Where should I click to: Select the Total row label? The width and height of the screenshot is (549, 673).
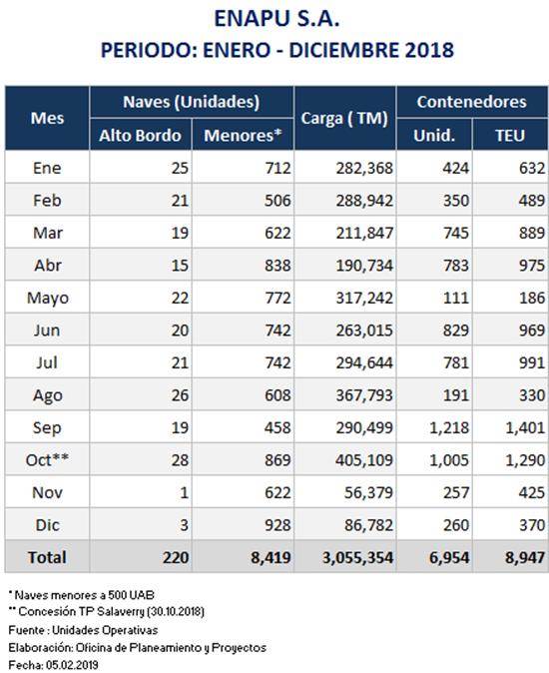(x=47, y=557)
